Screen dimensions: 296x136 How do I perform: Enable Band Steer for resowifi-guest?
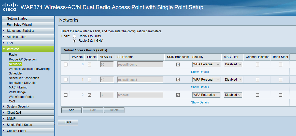pyautogui.click(x=280, y=80)
